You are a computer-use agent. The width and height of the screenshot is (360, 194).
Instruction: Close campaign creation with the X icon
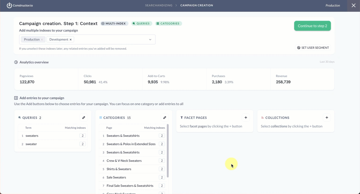click(x=354, y=6)
